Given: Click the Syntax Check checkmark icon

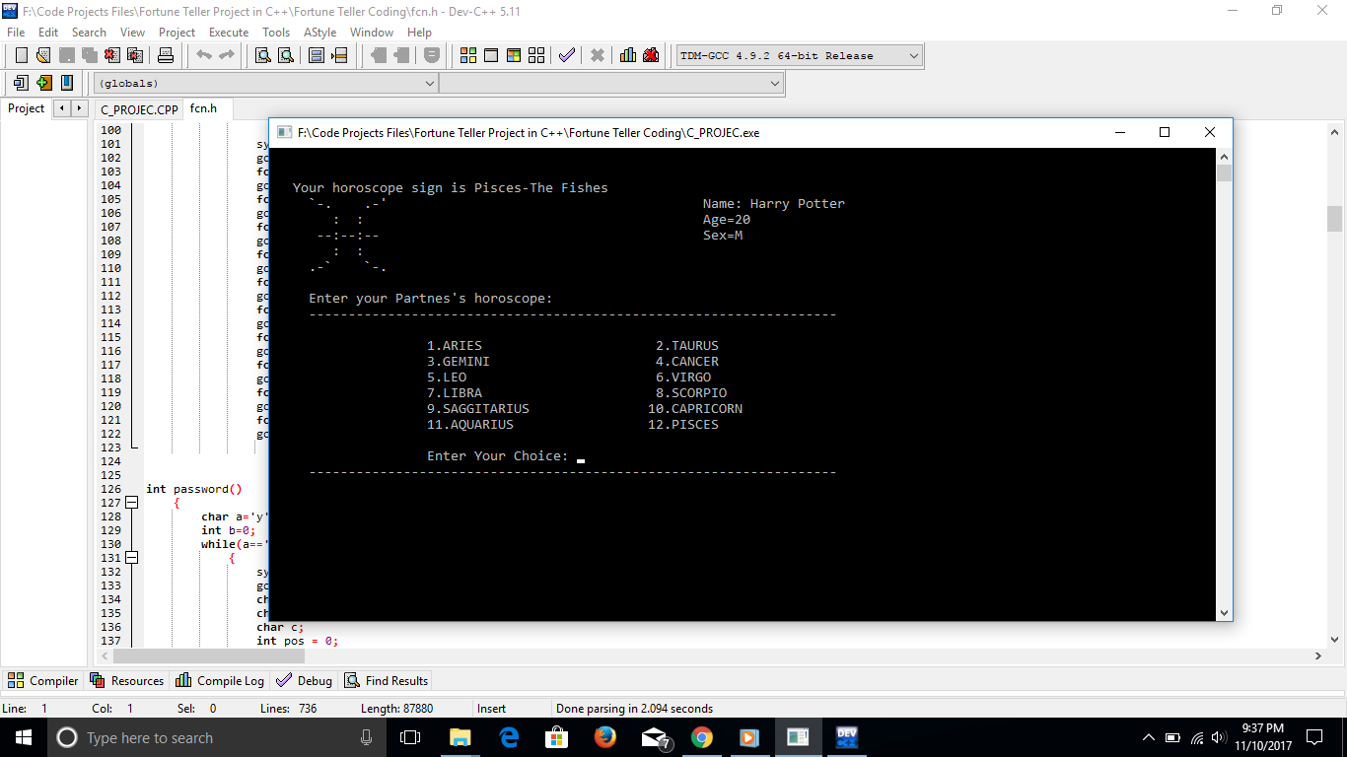Looking at the screenshot, I should 566,55.
